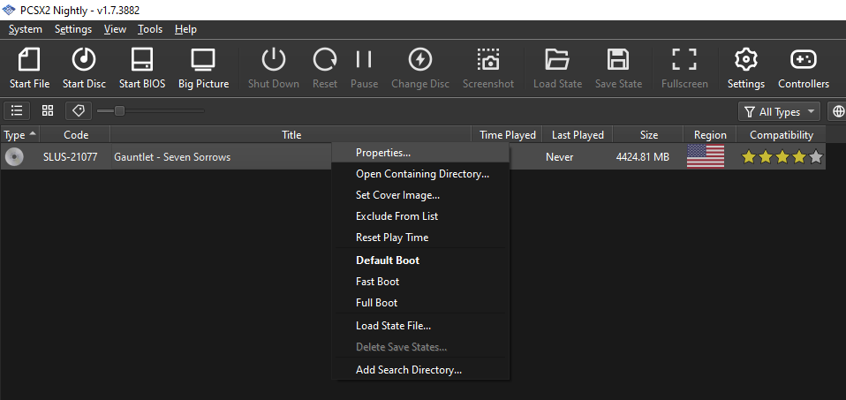
Task: Choose Full Boot
Action: [x=420, y=302]
